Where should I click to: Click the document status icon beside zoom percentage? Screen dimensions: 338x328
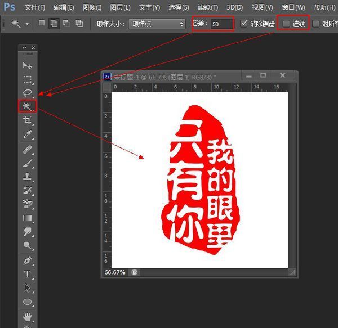(x=135, y=272)
